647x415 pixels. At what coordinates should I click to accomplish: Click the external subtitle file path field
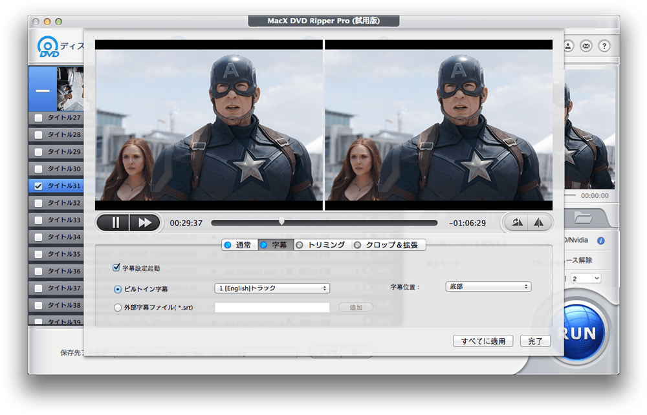click(272, 308)
